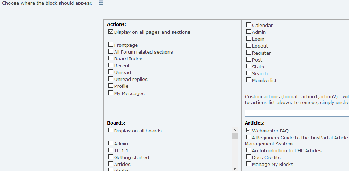Enable the Calendar action checkbox
Viewport: 349px width, 171px height.
tap(249, 25)
